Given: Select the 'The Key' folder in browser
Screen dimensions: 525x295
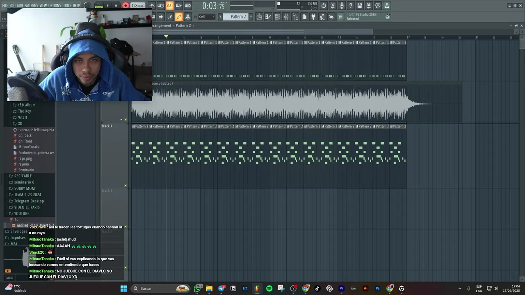Looking at the screenshot, I should tap(25, 111).
